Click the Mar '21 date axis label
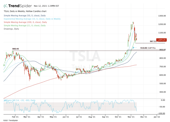This screenshot has width=170, height=122. 27,117
